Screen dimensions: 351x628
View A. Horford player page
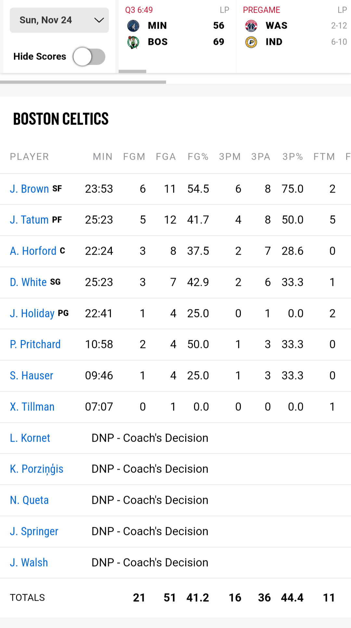click(x=33, y=251)
